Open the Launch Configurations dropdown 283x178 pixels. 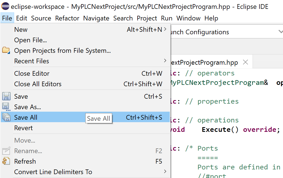coord(280,32)
